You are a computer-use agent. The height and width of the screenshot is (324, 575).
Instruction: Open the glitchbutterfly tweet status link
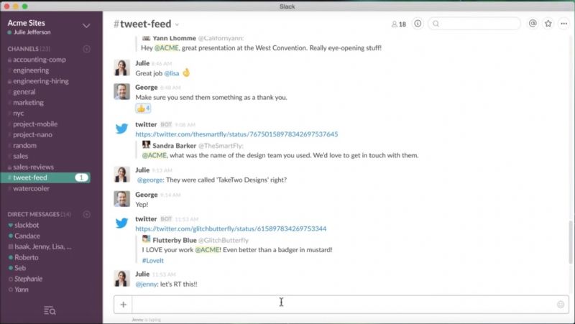tap(231, 228)
